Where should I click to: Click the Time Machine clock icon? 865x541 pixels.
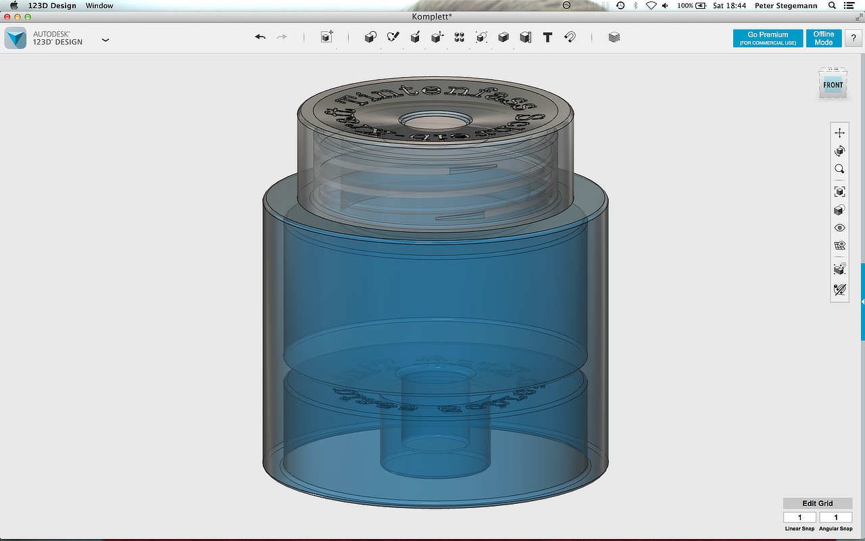point(620,5)
